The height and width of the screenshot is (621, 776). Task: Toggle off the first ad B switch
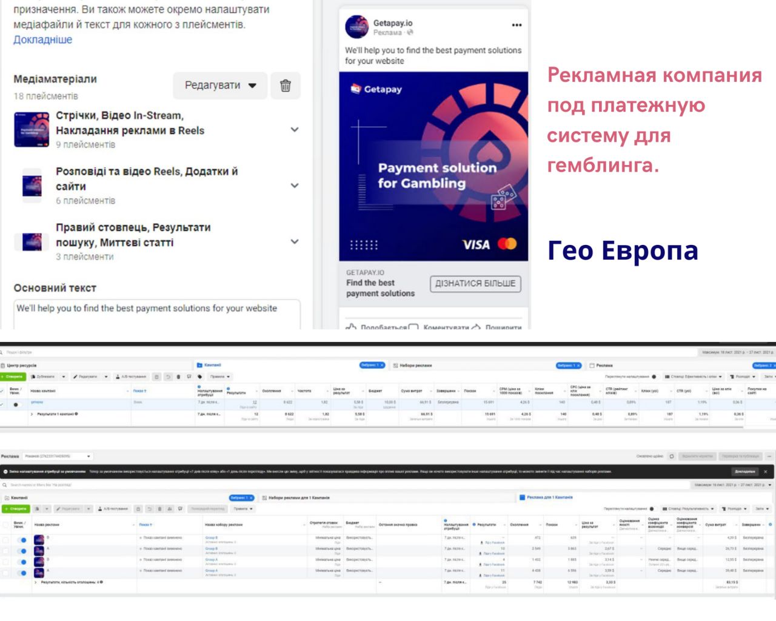[22, 540]
